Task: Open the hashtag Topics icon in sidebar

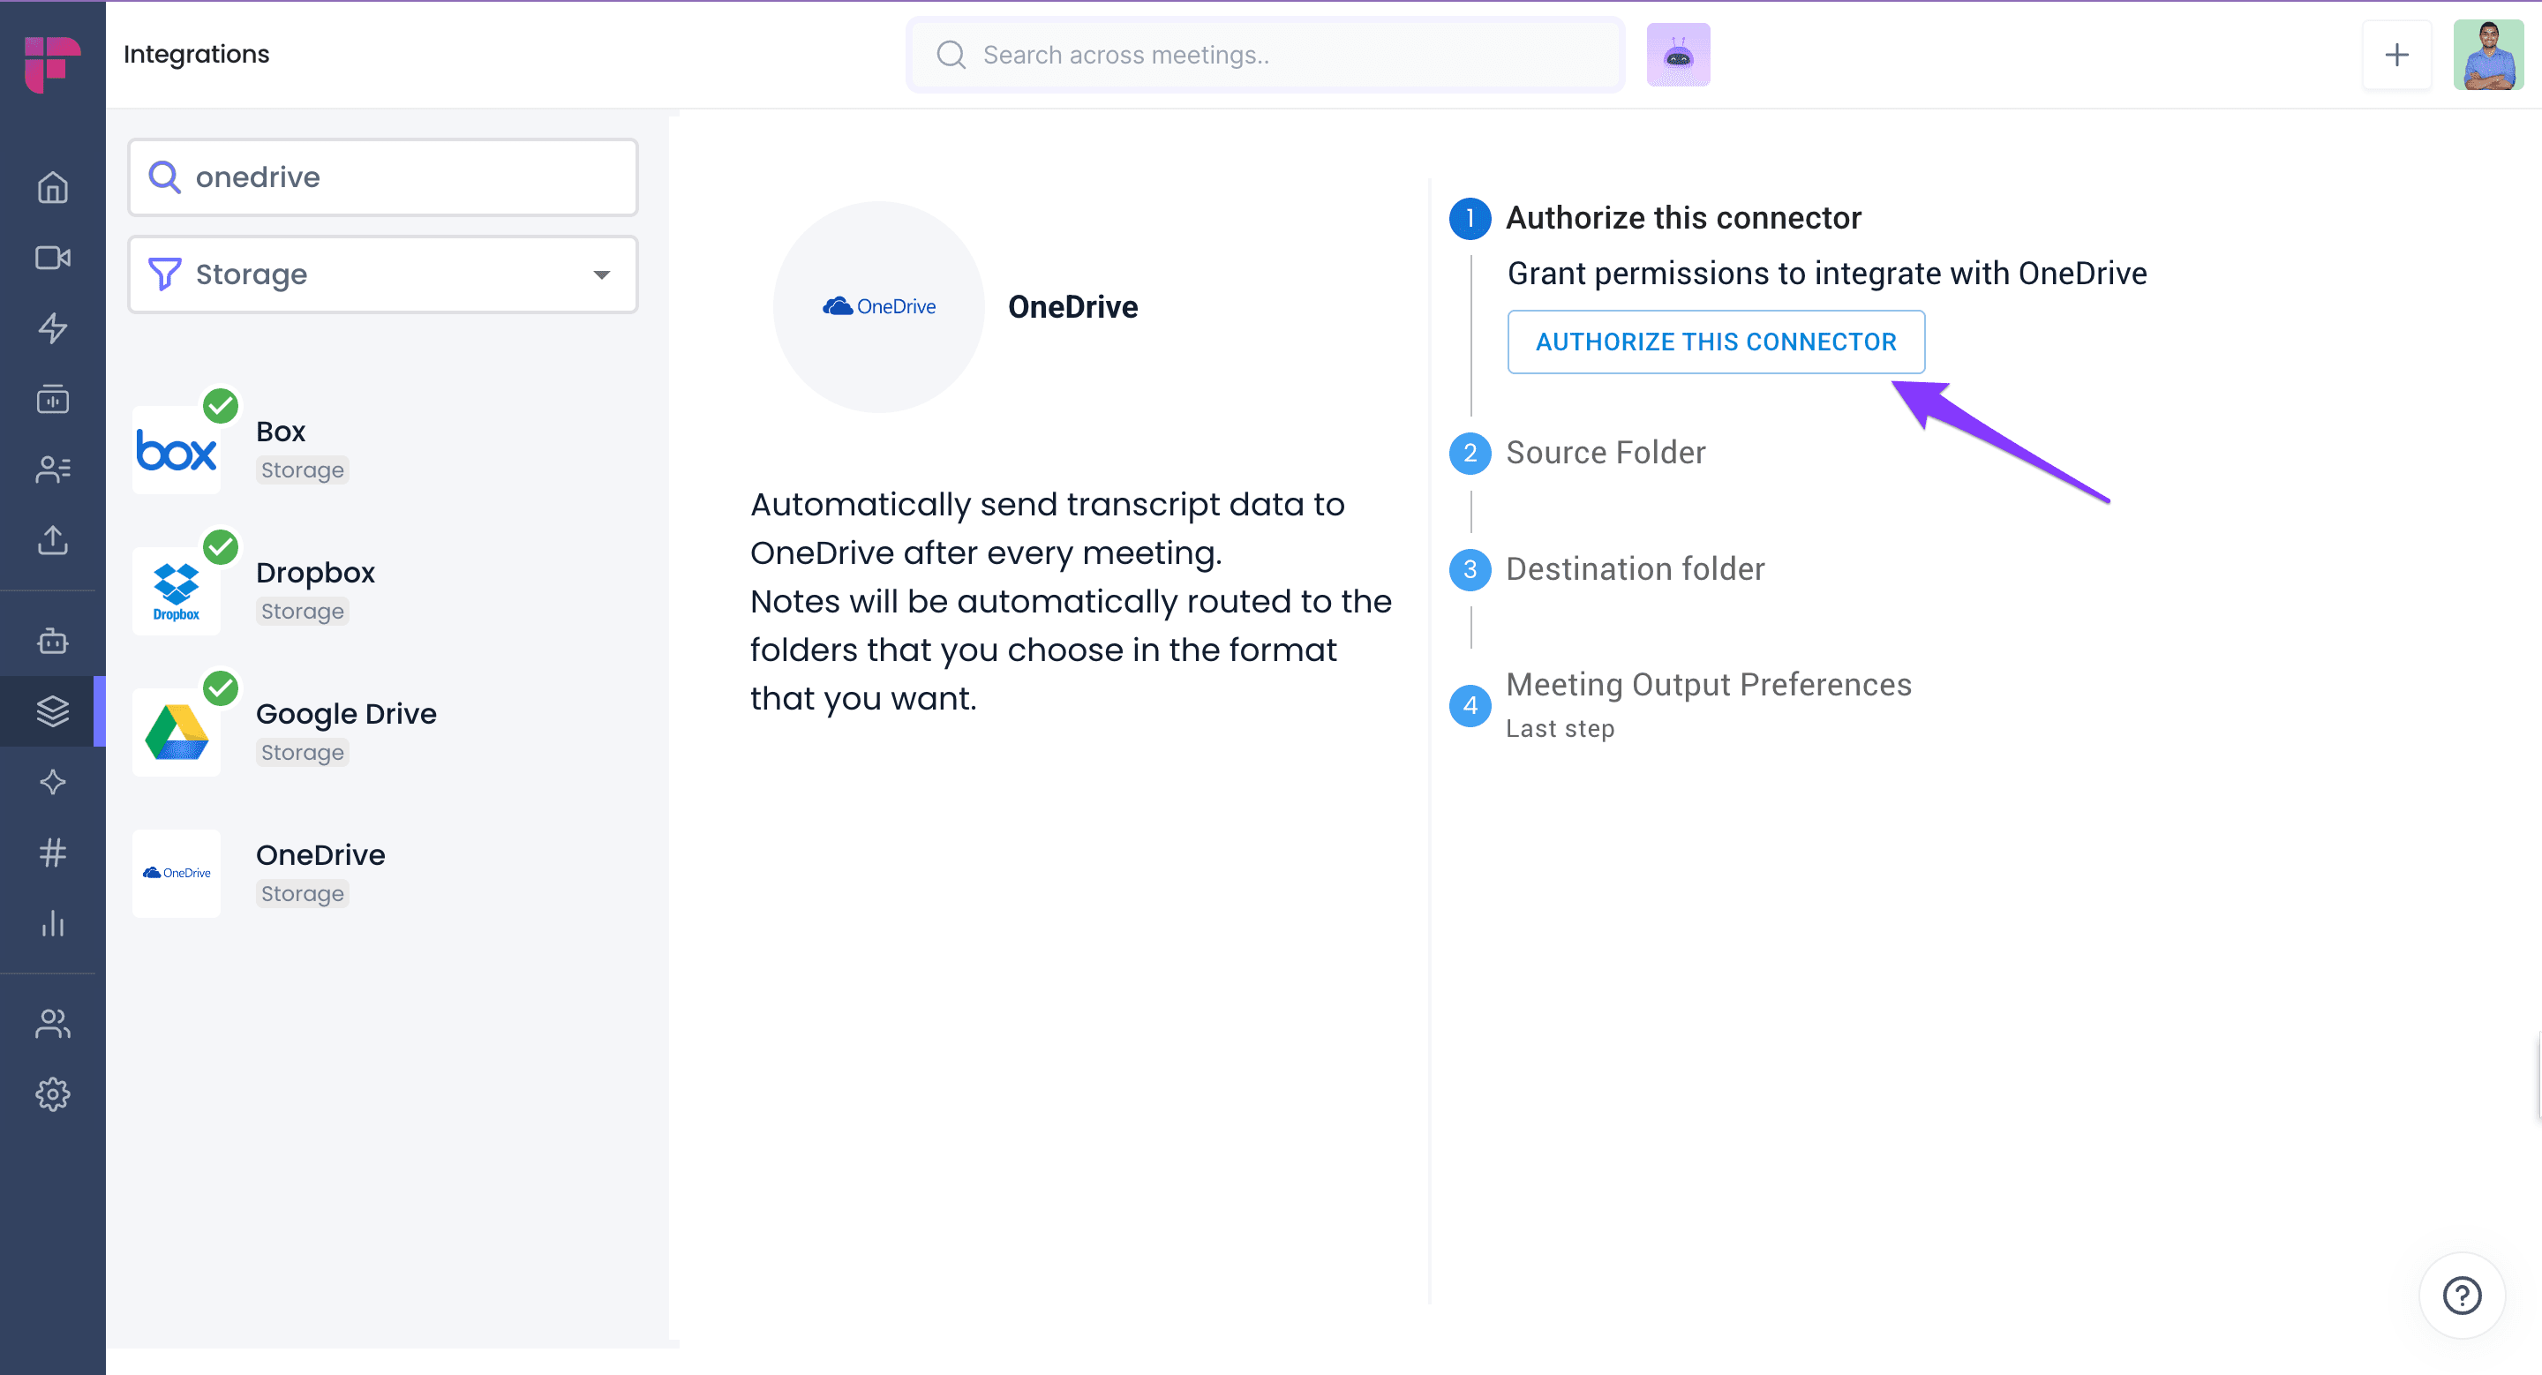Action: pyautogui.click(x=52, y=853)
